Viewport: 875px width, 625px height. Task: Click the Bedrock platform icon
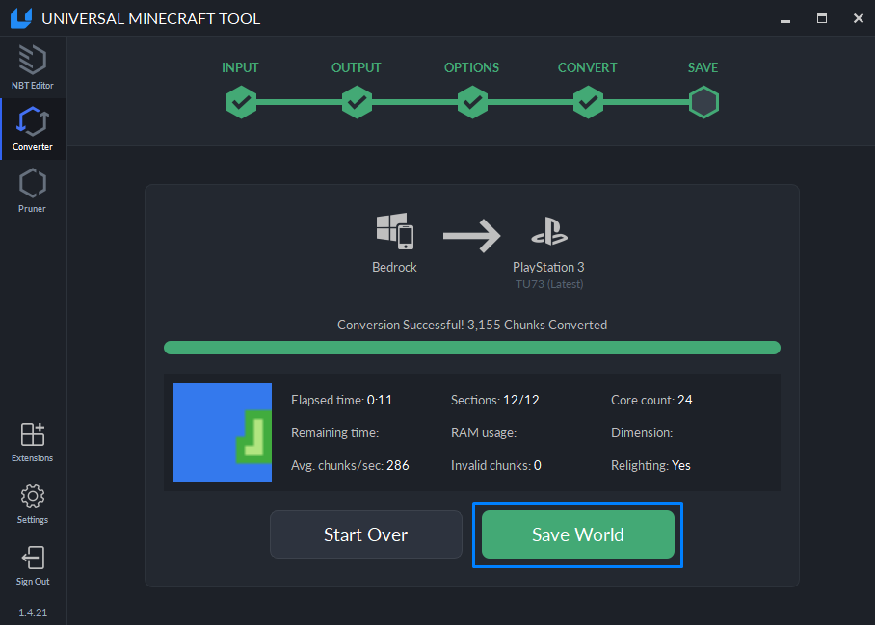point(394,231)
